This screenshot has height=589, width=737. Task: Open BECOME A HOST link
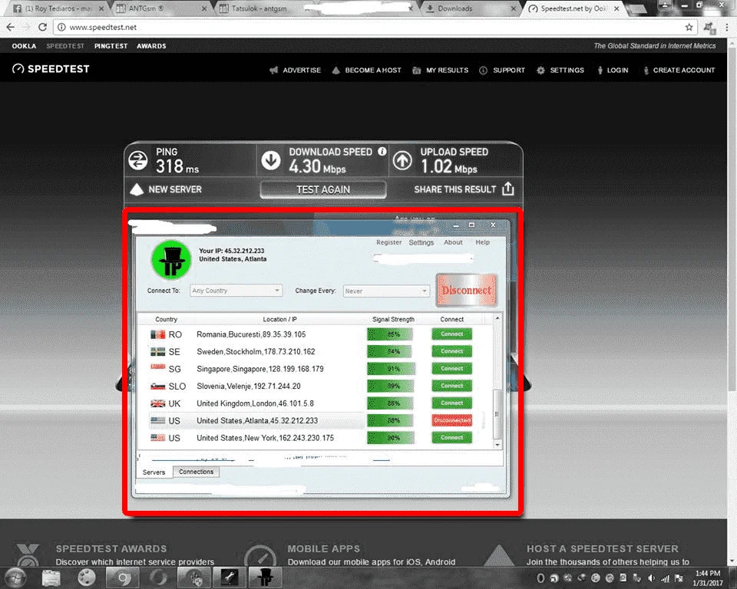point(367,70)
